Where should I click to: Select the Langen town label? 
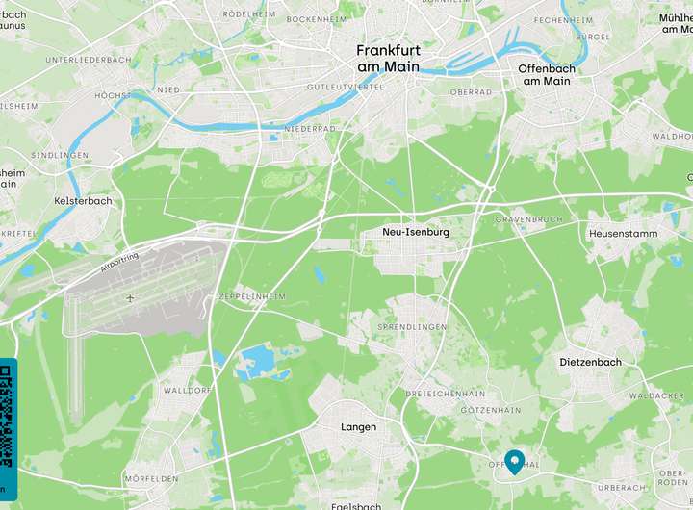[358, 427]
